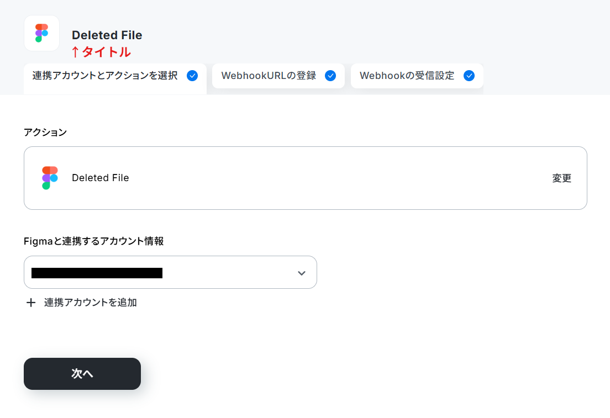Click the Figma logo in the header
610x418 pixels.
click(x=41, y=33)
